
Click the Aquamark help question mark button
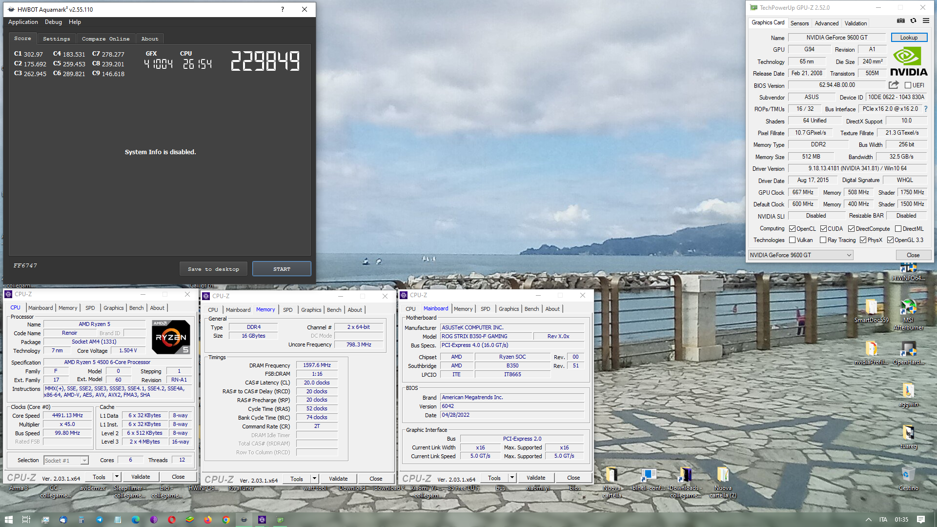283,9
